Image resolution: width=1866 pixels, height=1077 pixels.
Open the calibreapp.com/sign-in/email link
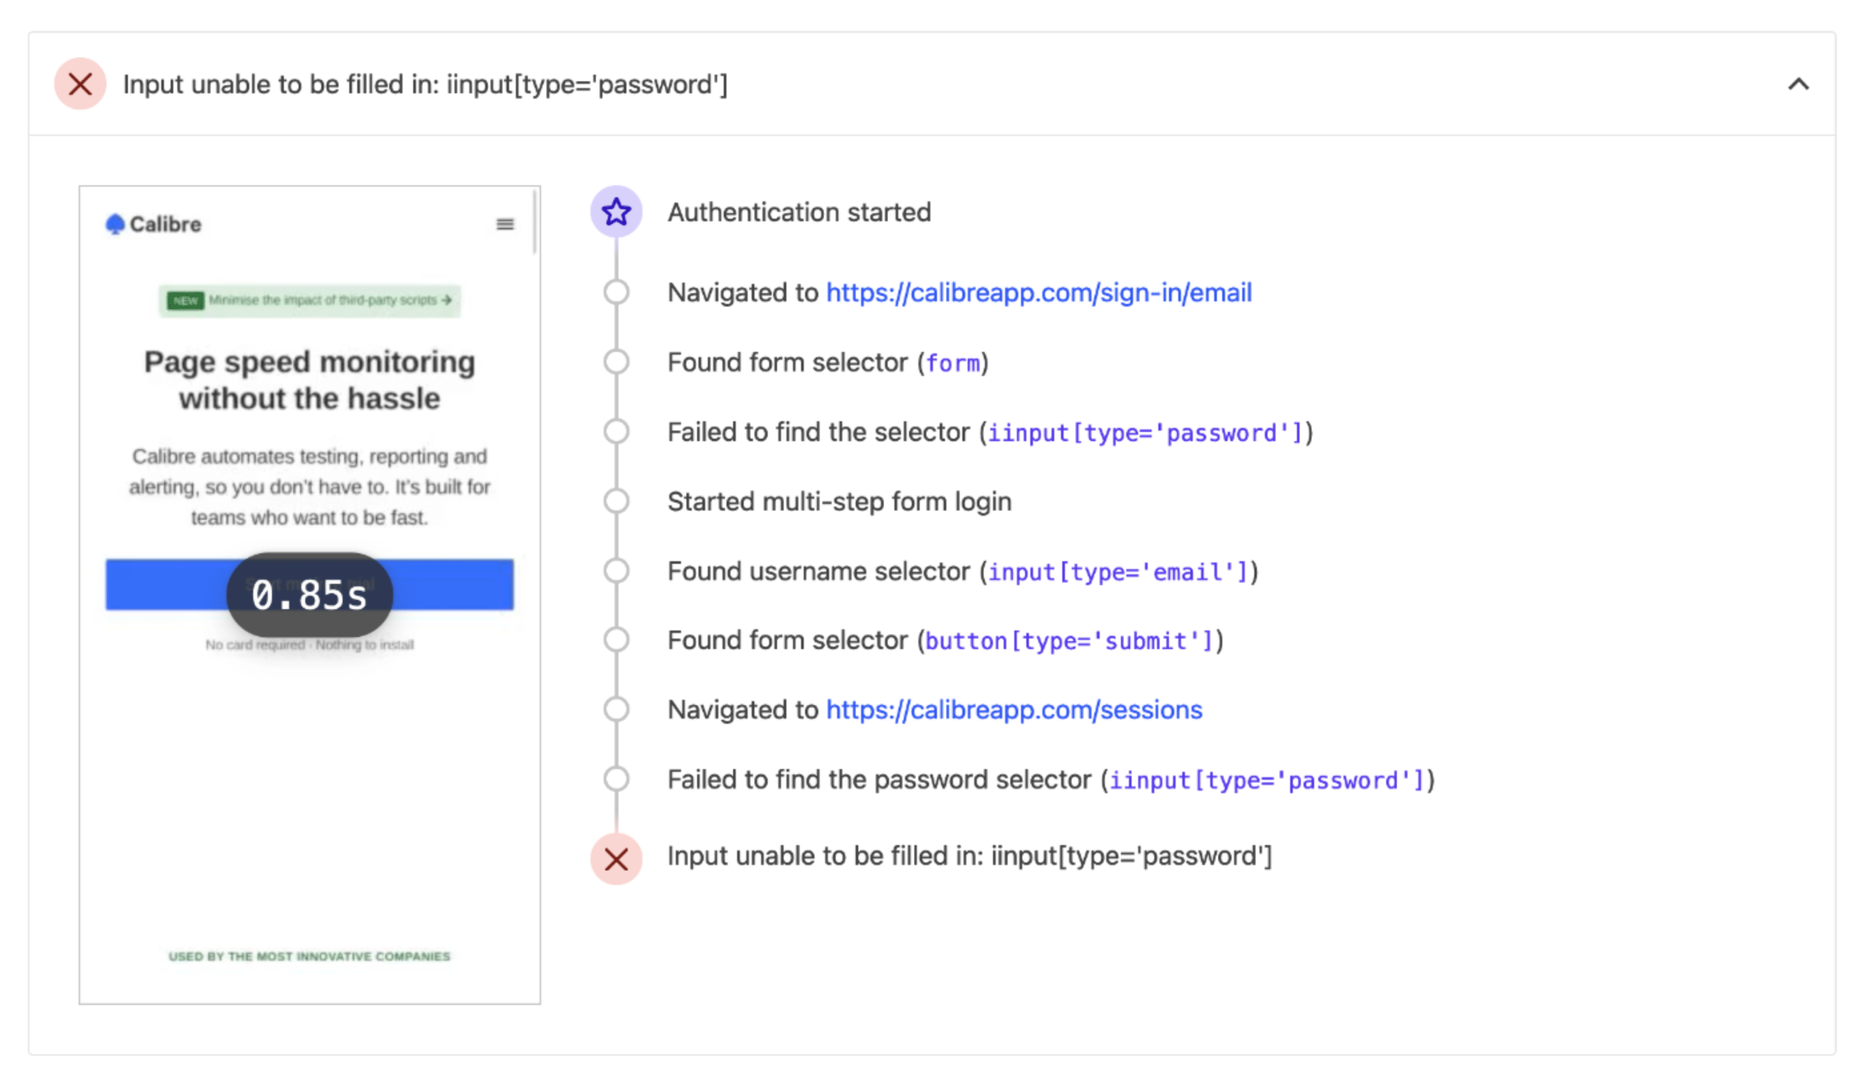click(x=1038, y=292)
